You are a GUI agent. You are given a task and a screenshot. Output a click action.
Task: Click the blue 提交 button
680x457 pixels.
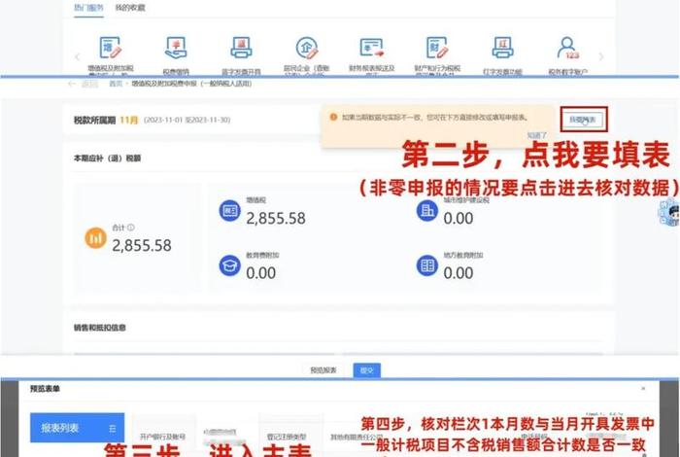tap(366, 370)
